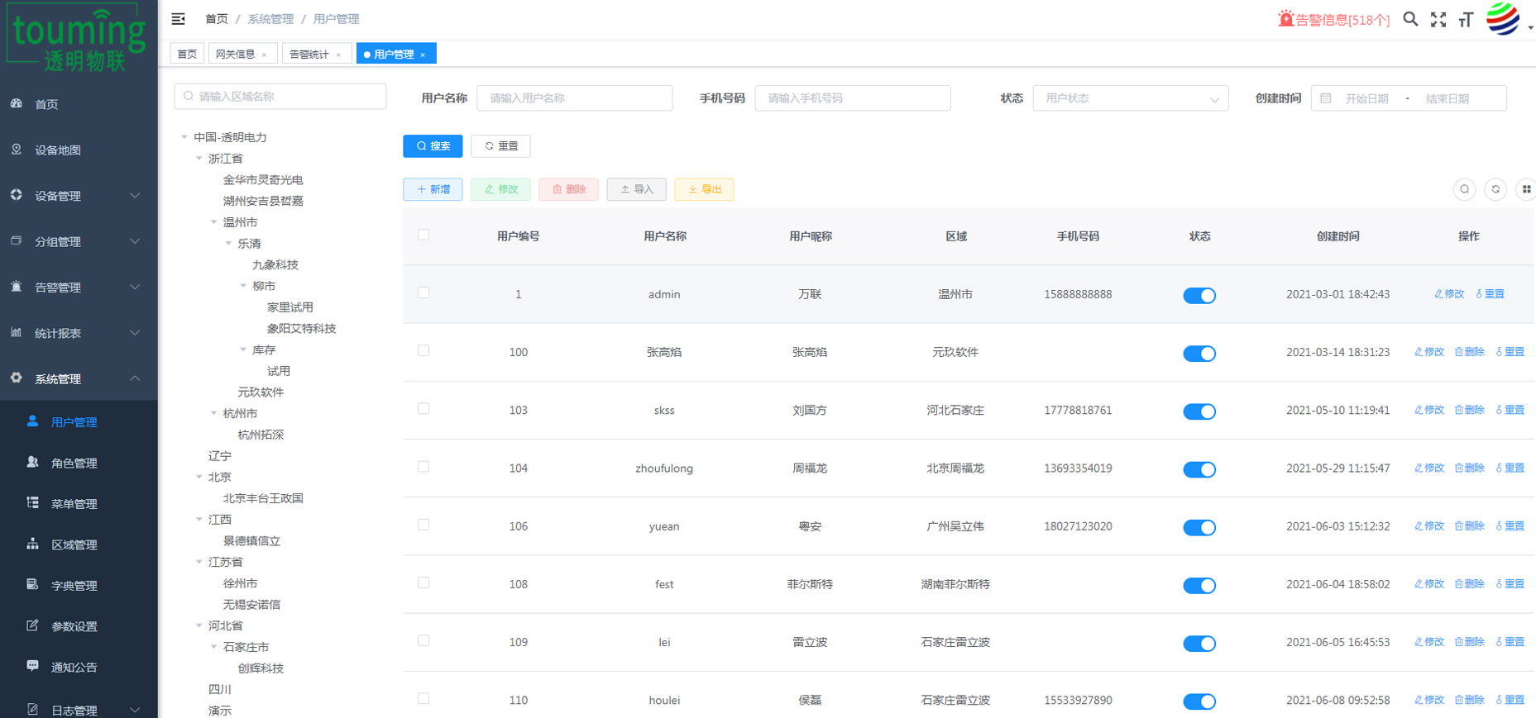Open the alarm information bell icon
Screen dimensions: 1536x718
[1285, 19]
